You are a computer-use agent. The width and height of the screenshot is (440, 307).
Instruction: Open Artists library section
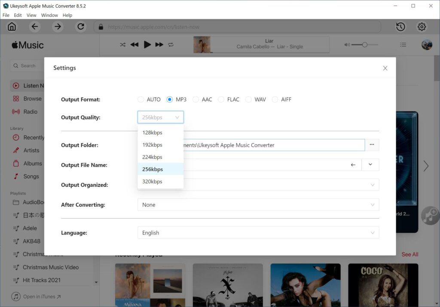click(26, 150)
